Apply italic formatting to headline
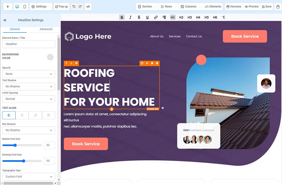 click(130, 17)
